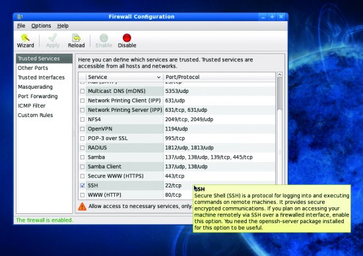
Task: Close the Firewall Configuration window
Action: 281,17
